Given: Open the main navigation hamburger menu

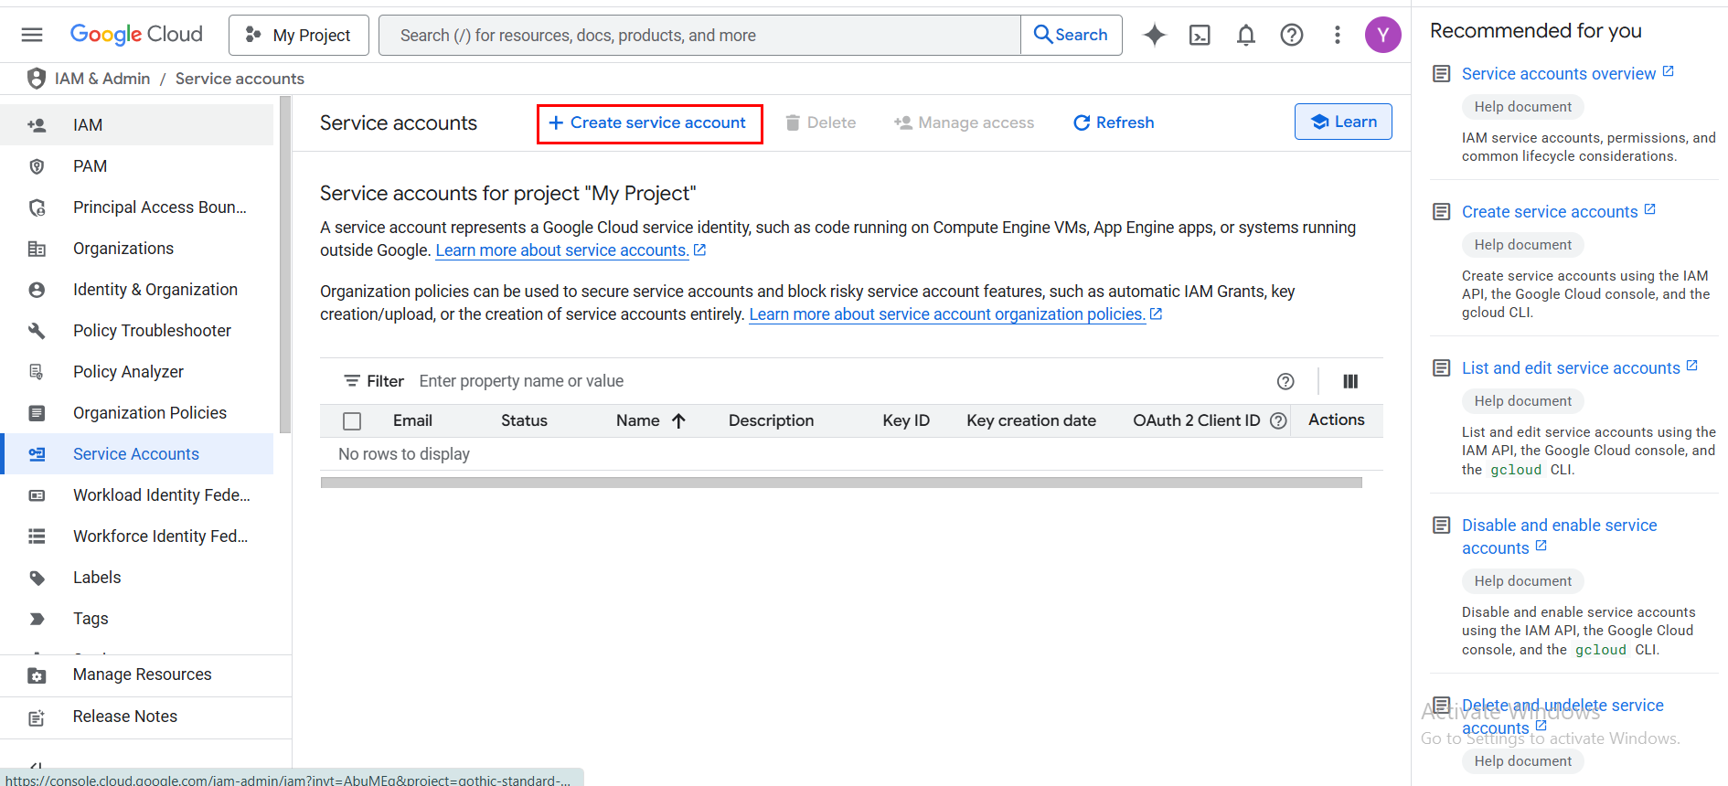Looking at the screenshot, I should (x=32, y=35).
